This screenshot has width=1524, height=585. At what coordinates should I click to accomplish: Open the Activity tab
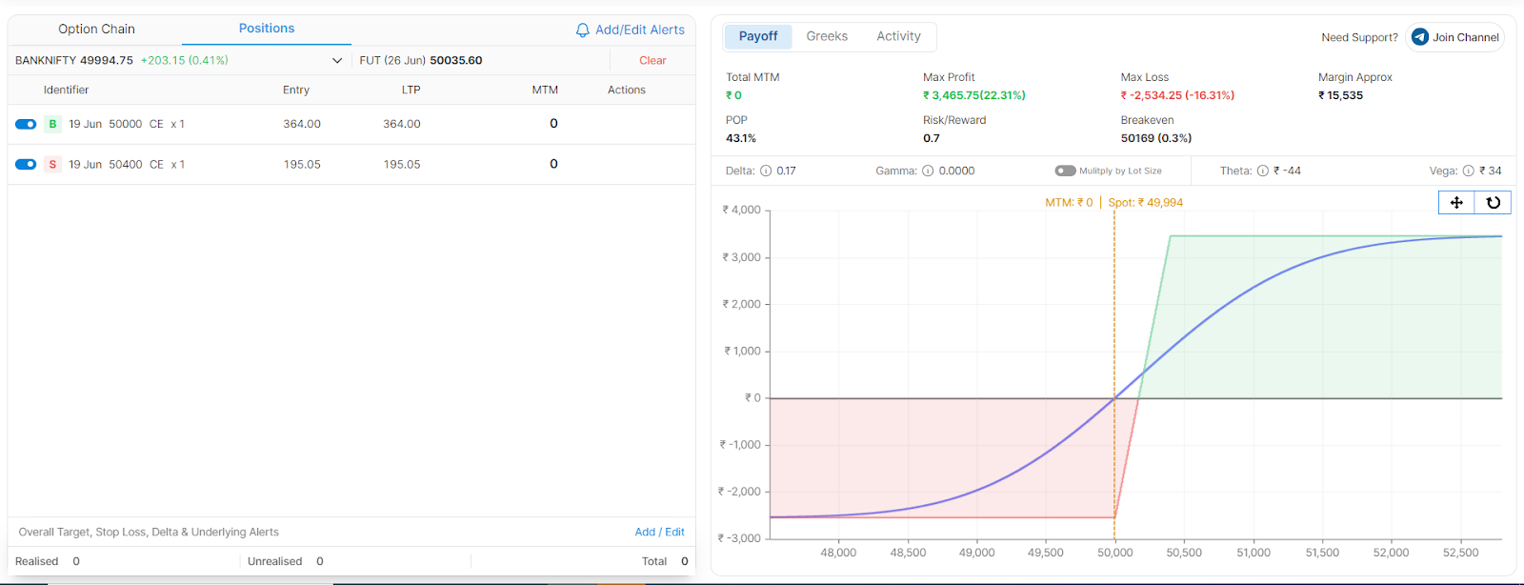(898, 36)
